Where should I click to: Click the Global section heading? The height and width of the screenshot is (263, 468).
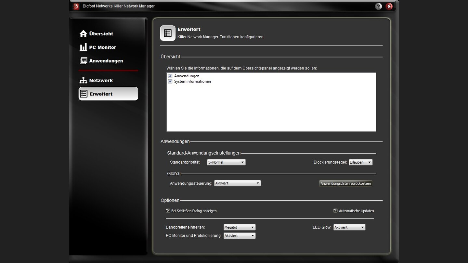click(x=174, y=174)
